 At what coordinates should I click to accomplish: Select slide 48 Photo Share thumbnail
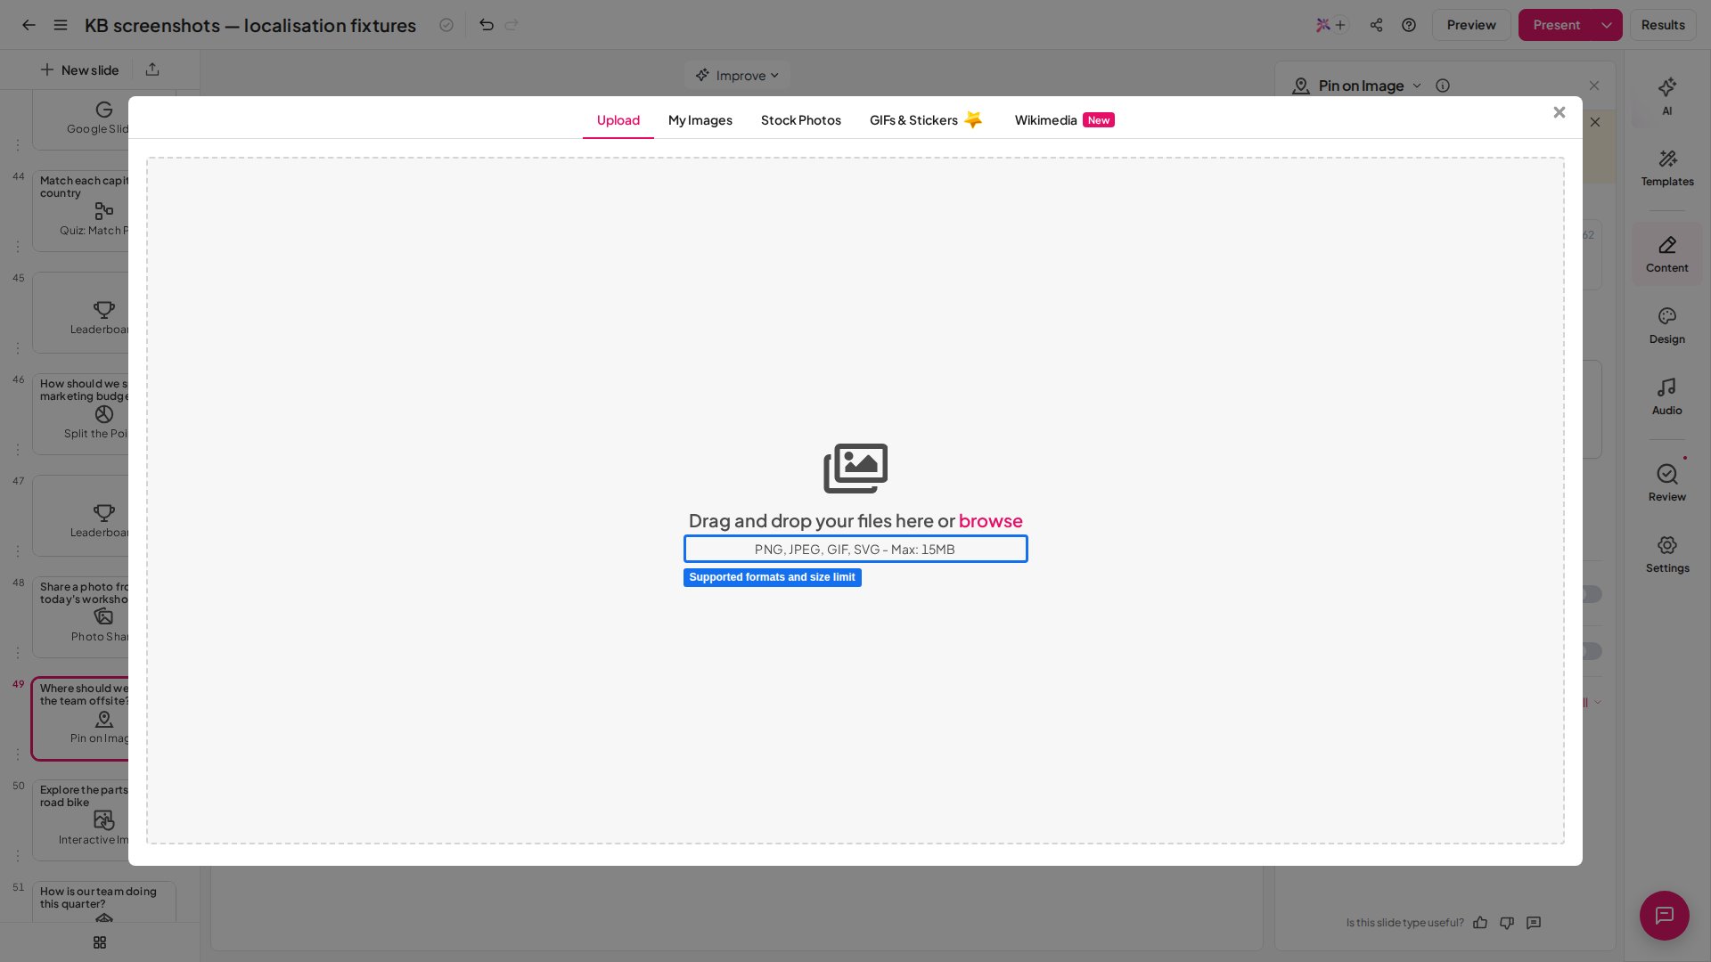point(81,617)
